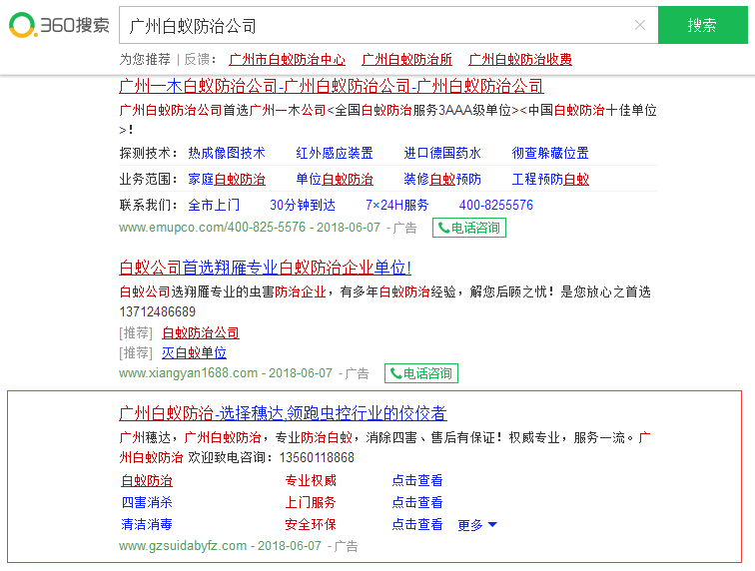Click inside the 广州白蚁防治公司 search field
The image size is (755, 571).
[x=370, y=25]
